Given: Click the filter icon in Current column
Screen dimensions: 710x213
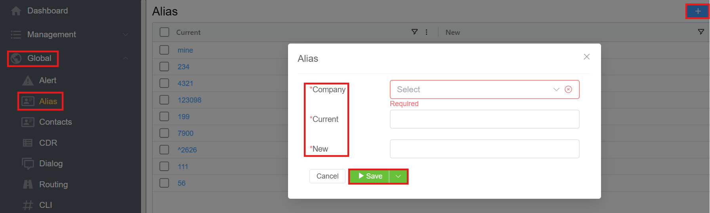Looking at the screenshot, I should (414, 32).
